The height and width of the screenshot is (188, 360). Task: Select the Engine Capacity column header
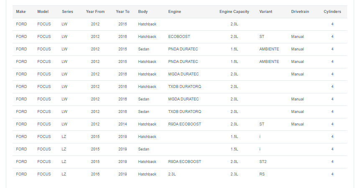[x=234, y=12]
